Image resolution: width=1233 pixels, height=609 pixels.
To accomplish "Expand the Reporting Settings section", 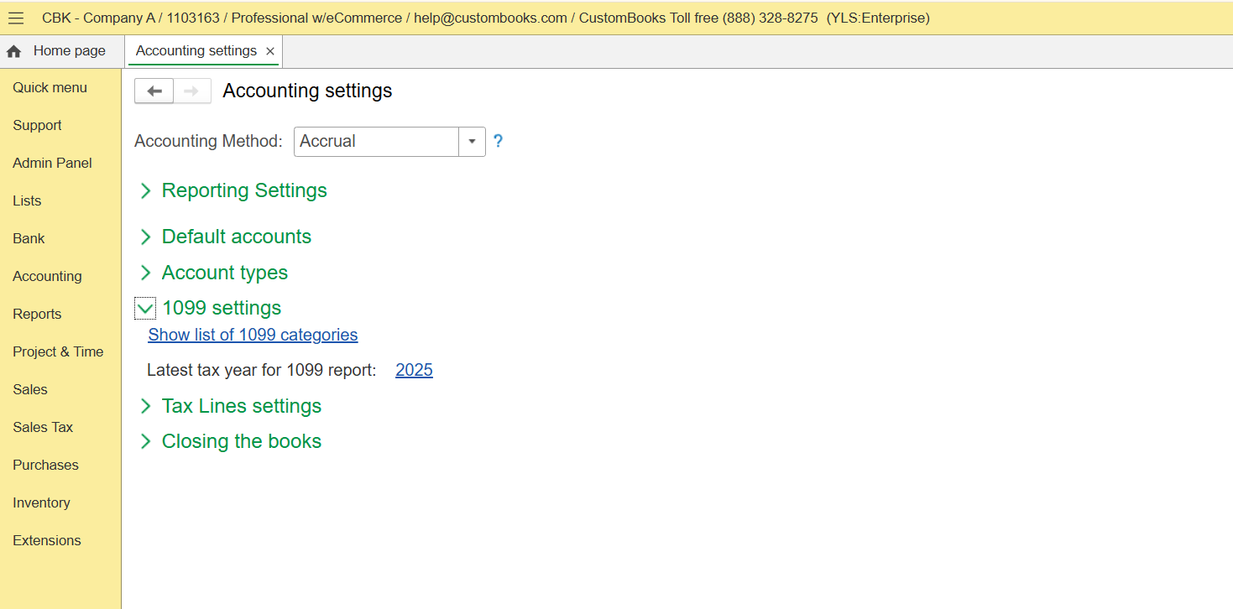I will [146, 191].
